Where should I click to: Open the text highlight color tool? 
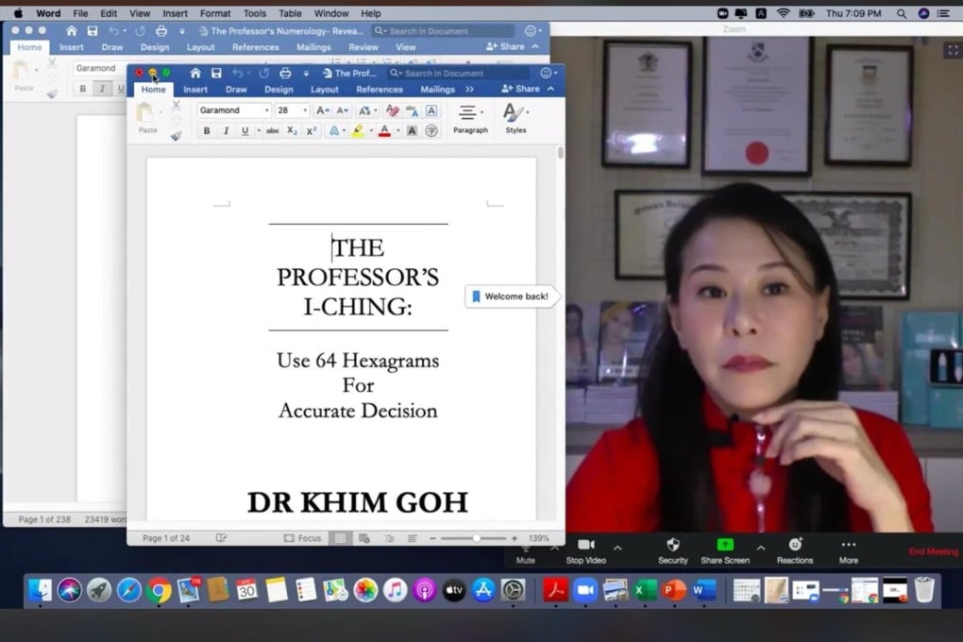point(360,129)
